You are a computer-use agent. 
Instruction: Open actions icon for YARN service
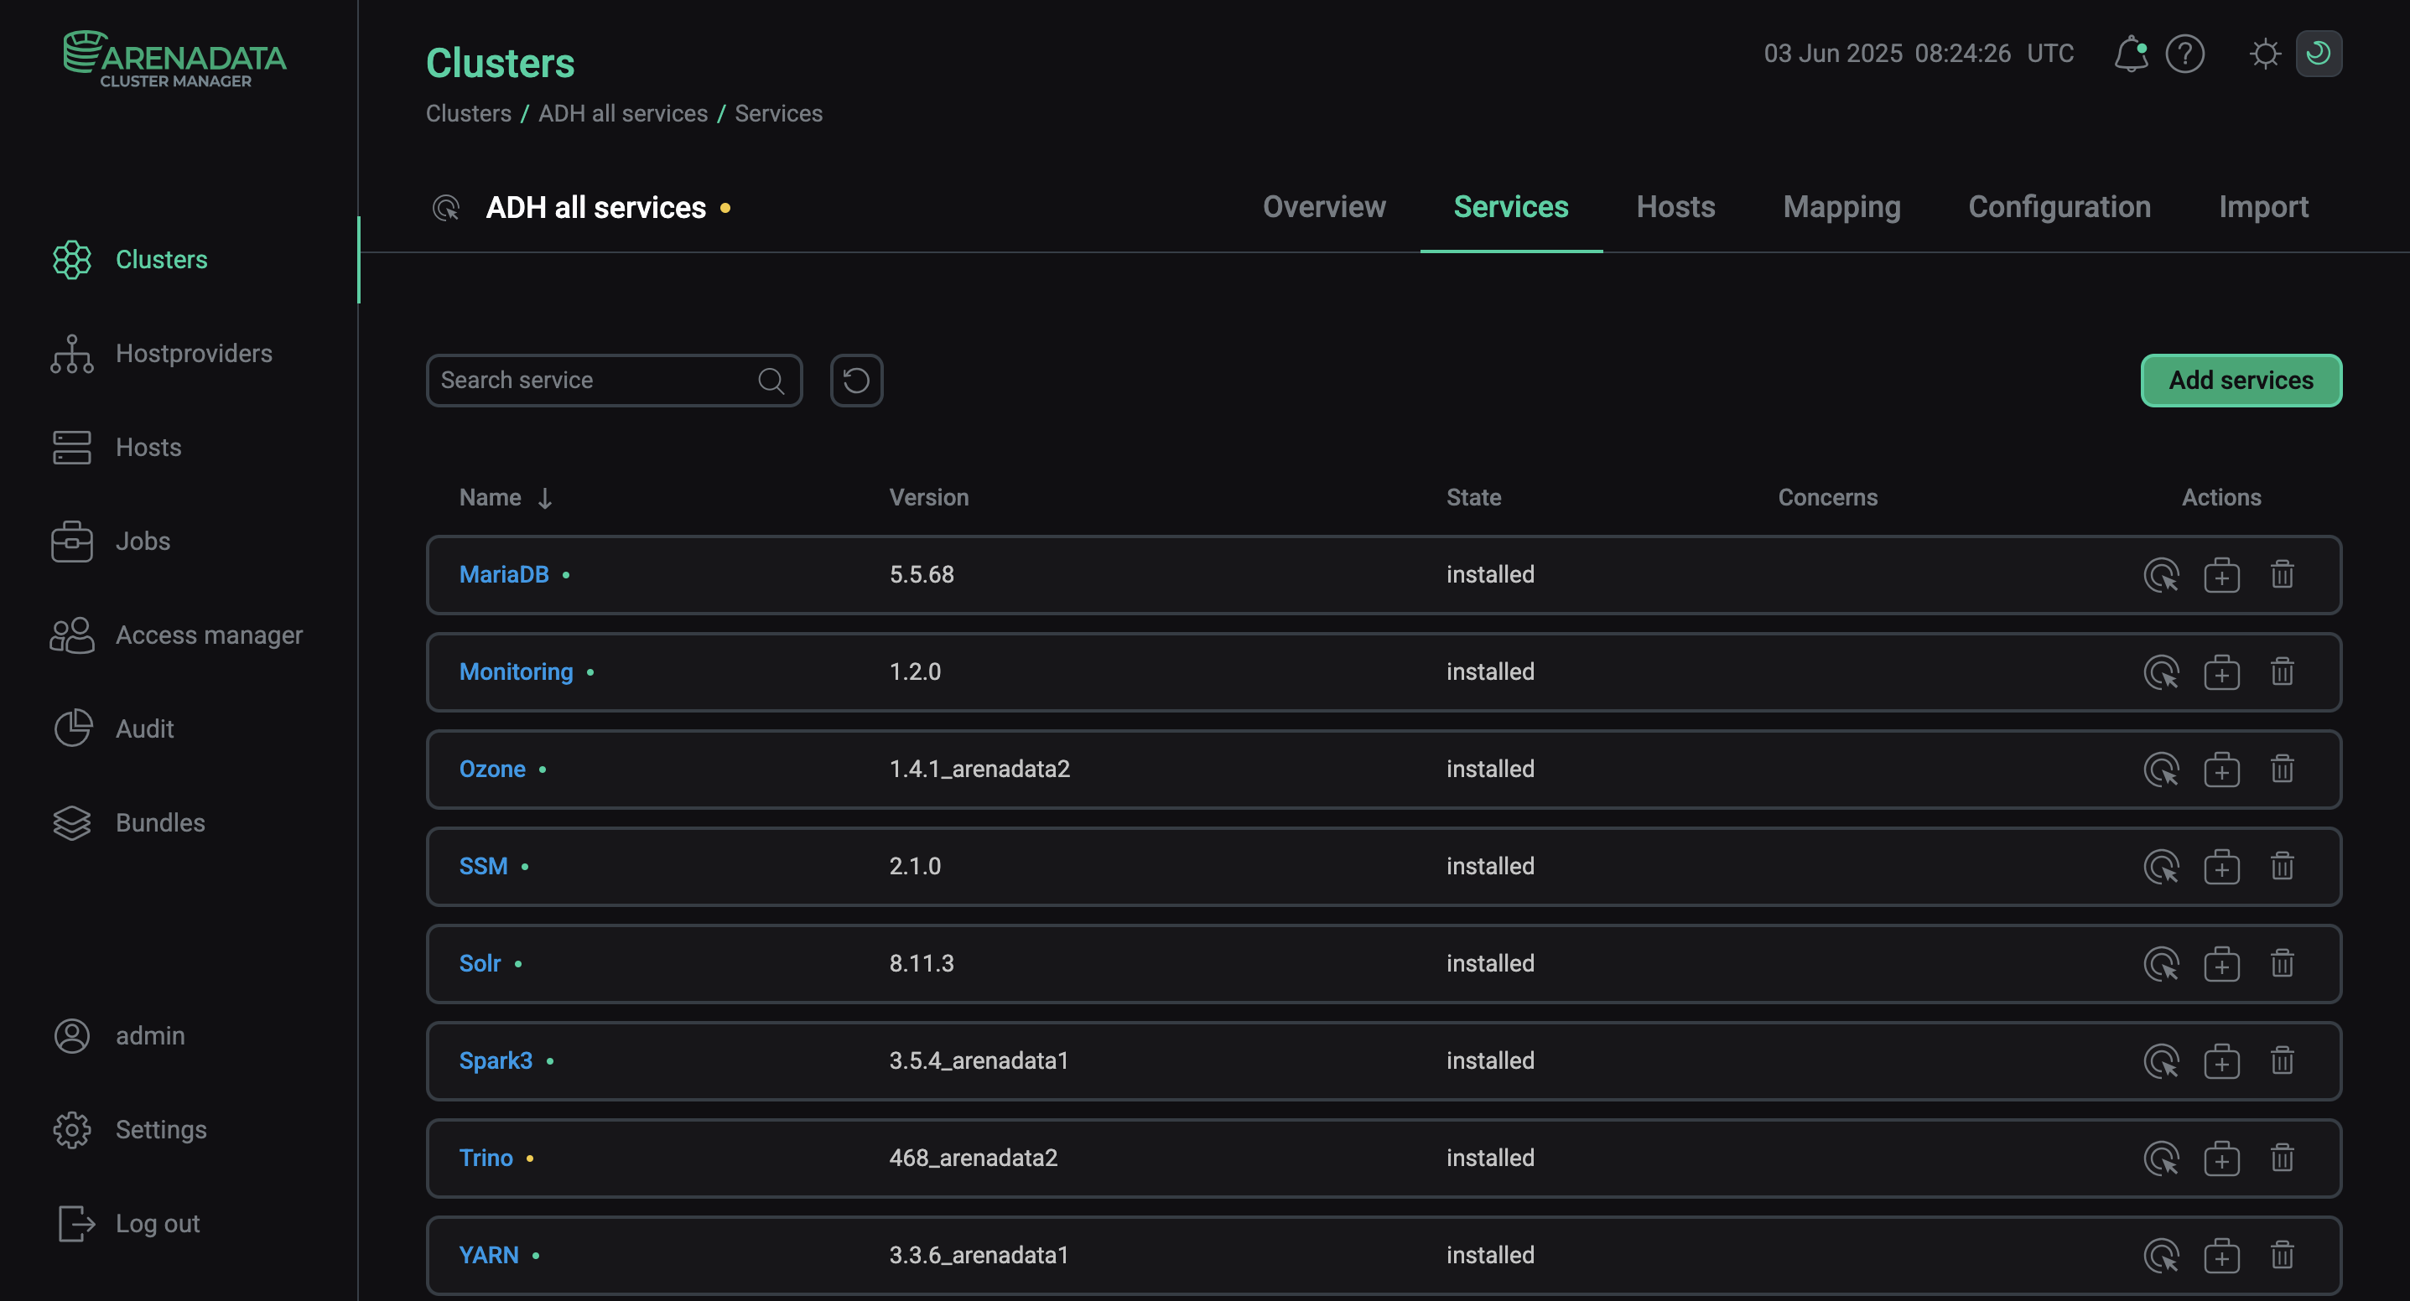coord(2161,1255)
